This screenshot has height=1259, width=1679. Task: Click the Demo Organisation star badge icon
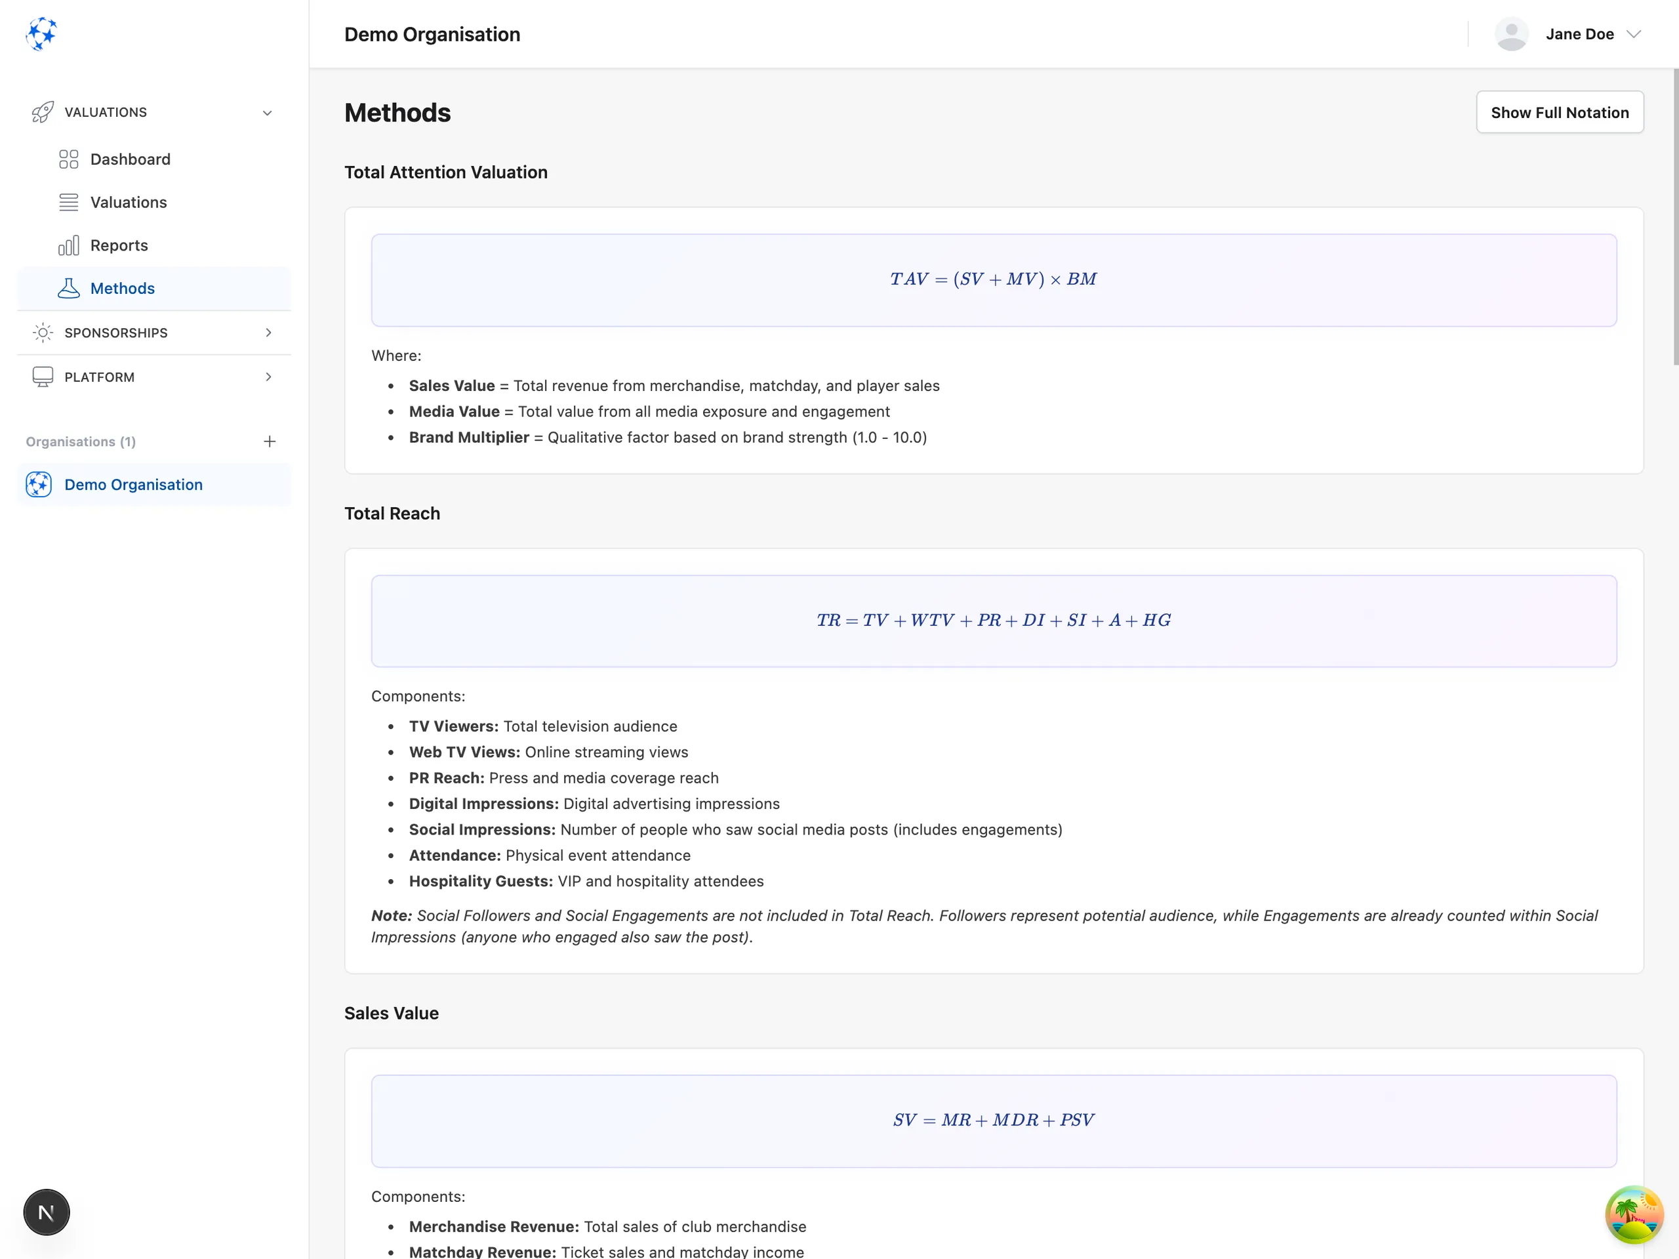coord(39,484)
